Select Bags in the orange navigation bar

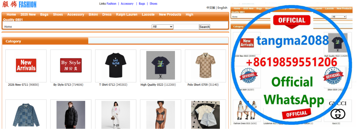click(x=44, y=15)
